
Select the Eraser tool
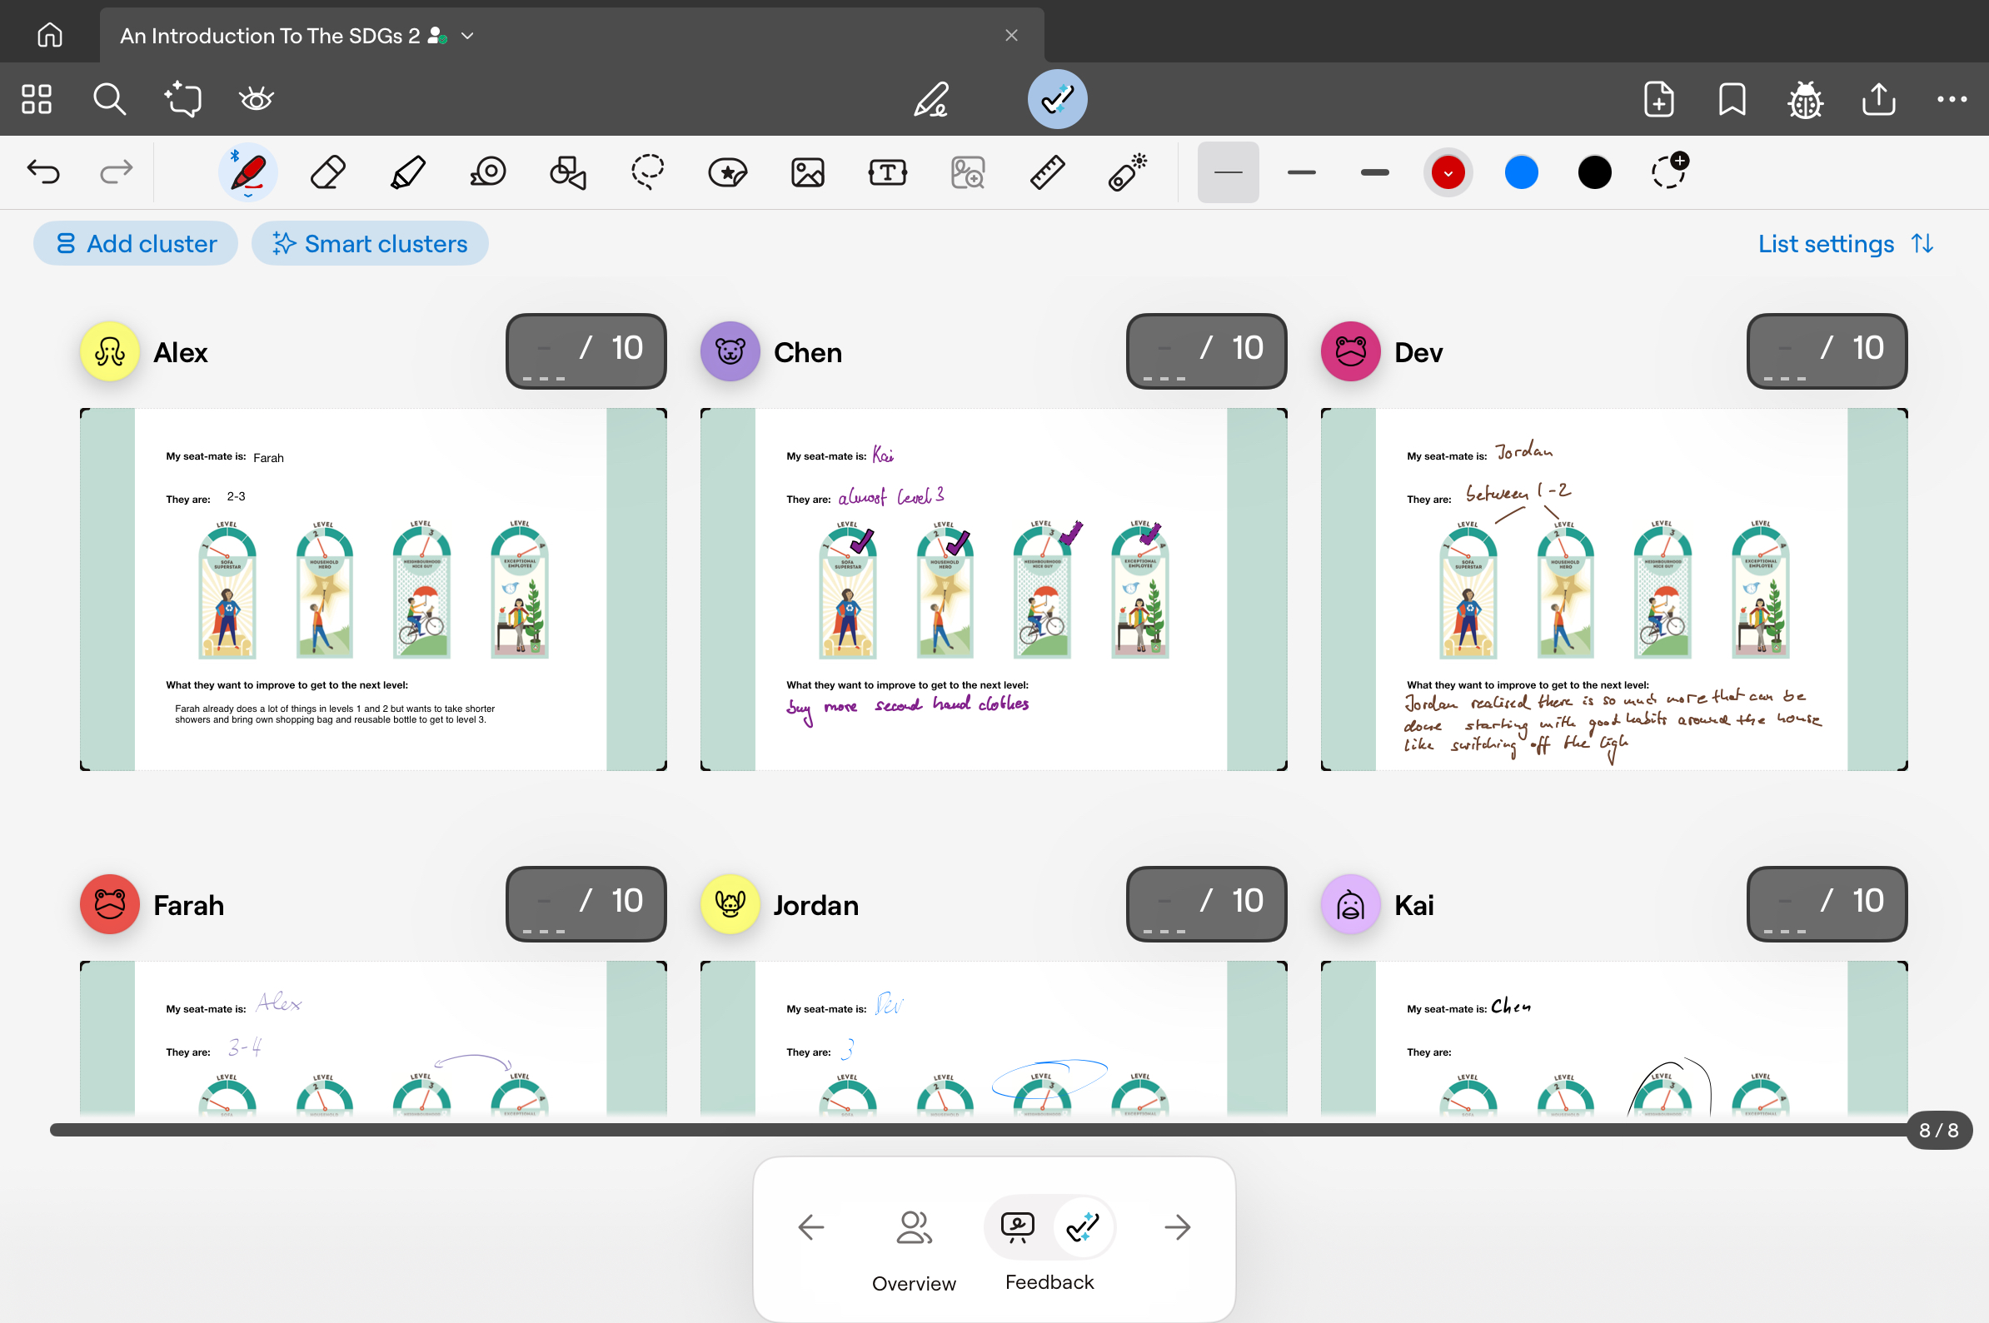click(327, 172)
